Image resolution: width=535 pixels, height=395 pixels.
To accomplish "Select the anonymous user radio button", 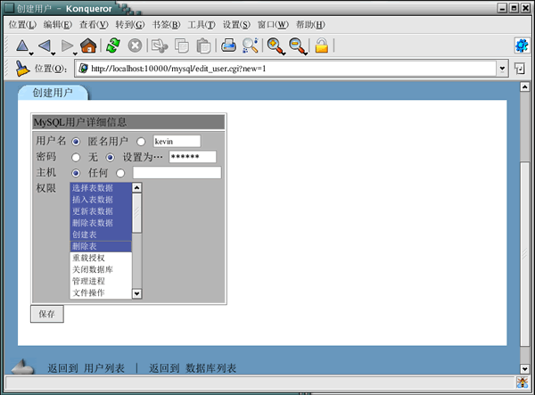I will pos(76,141).
